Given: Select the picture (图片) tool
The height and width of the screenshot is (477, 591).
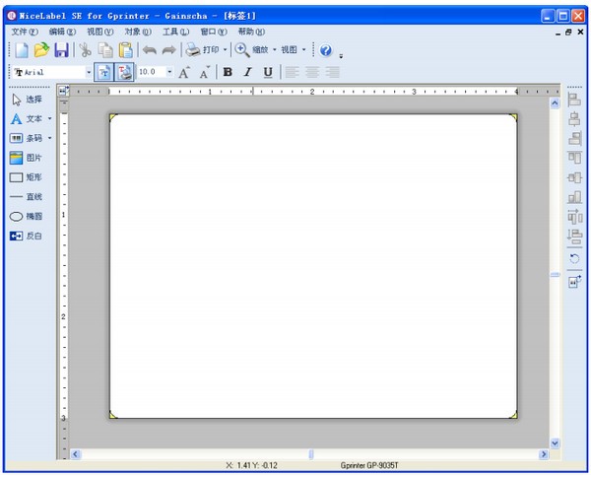Looking at the screenshot, I should click(x=26, y=158).
